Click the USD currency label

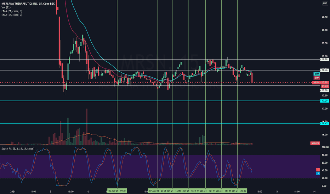[325, 4]
